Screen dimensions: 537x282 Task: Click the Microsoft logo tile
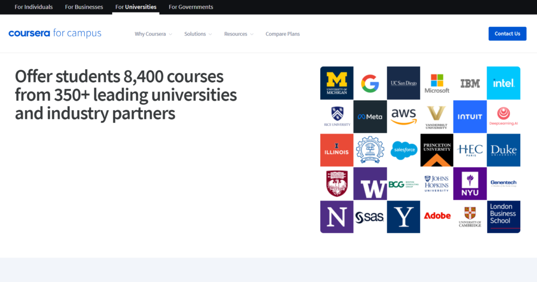tap(437, 83)
